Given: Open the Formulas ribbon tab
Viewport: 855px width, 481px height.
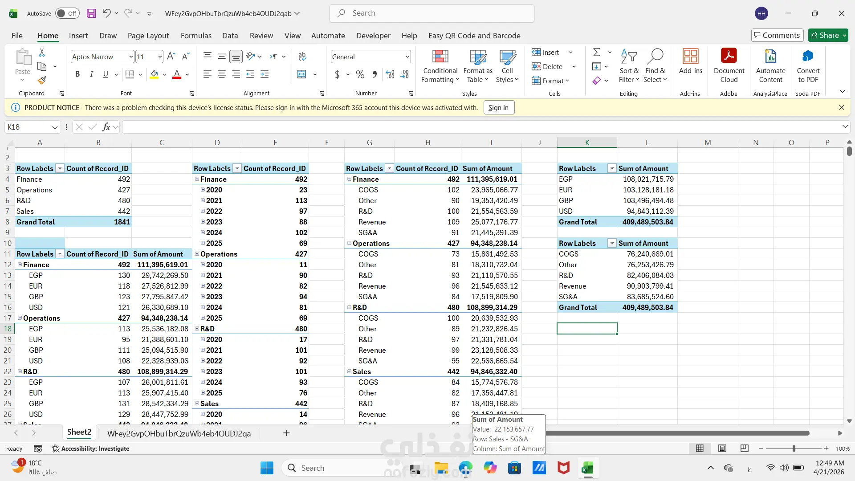Looking at the screenshot, I should (x=196, y=36).
